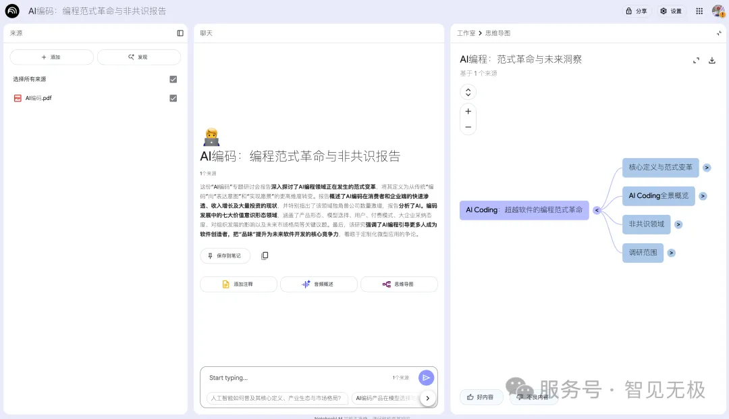
Task: Zoom in on the mind map
Action: tap(468, 111)
